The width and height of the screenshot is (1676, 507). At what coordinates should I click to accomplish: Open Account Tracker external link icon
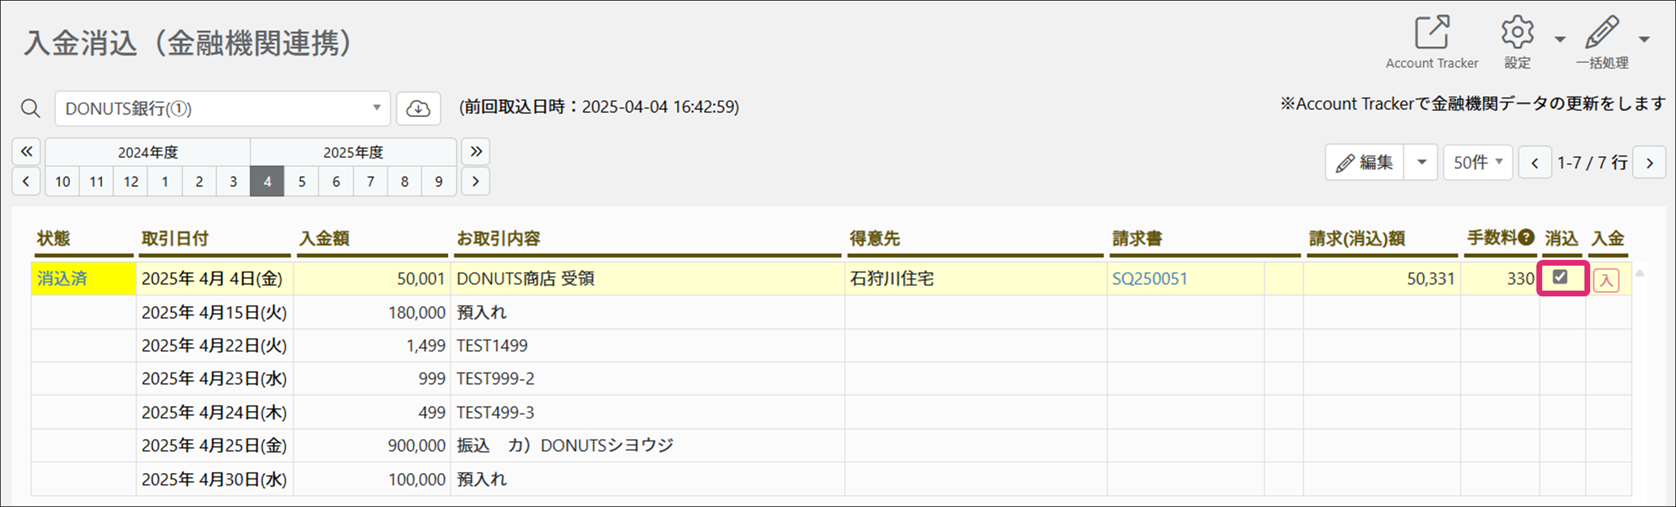pyautogui.click(x=1431, y=33)
